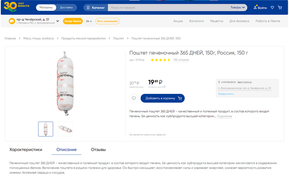Switch to the Отзывы tab
Image resolution: width=289 pixels, height=177 pixels.
click(x=98, y=149)
